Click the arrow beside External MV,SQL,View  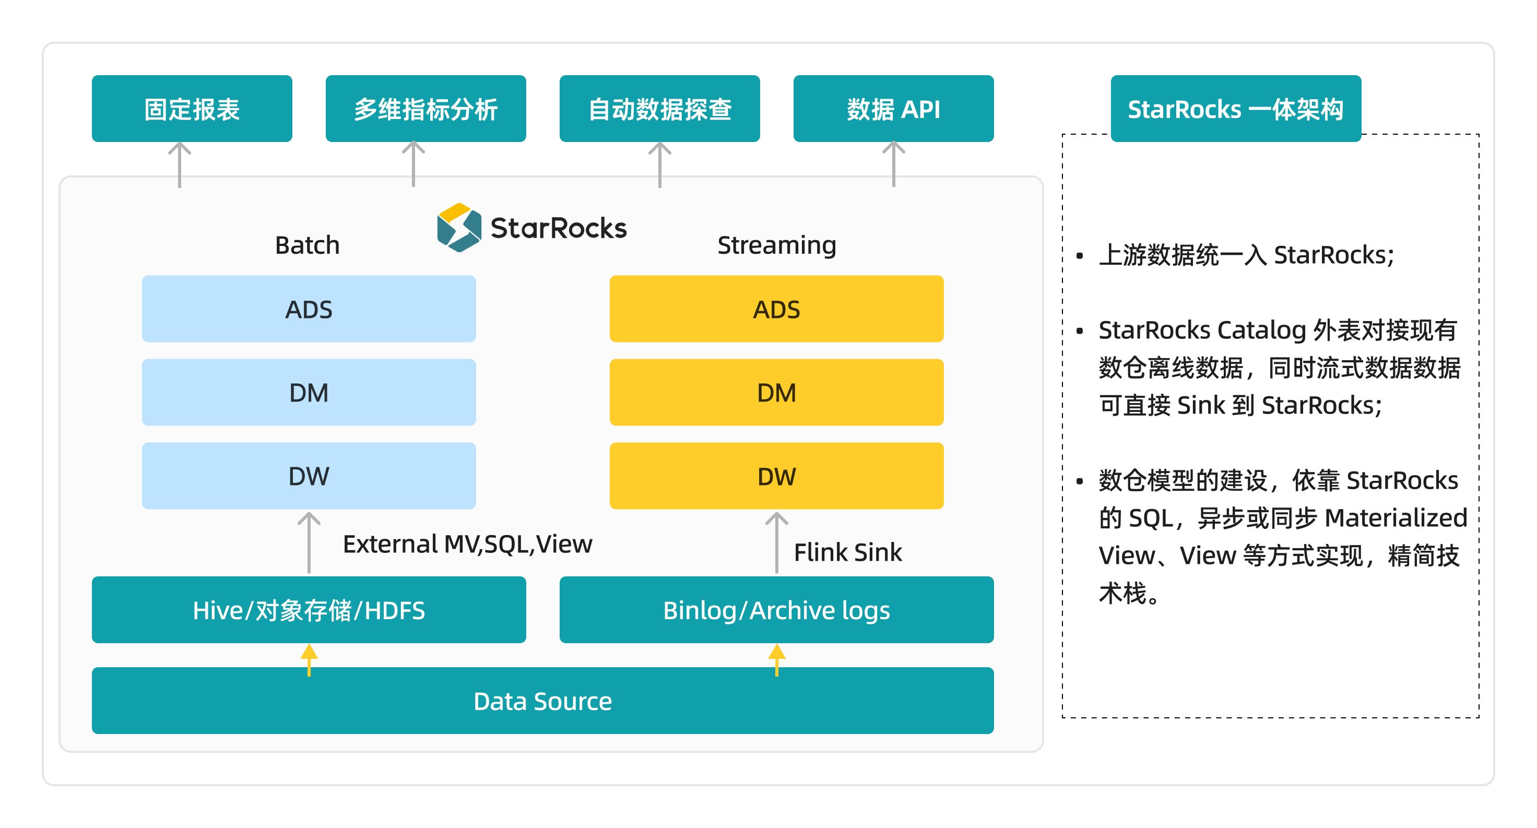[309, 542]
